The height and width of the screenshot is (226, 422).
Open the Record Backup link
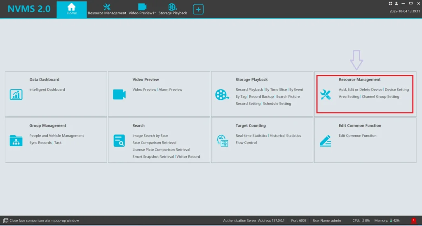coord(261,97)
